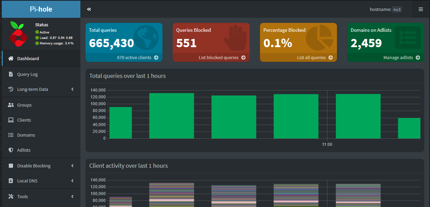The image size is (430, 207).
Task: Click Total queries over last 1 hours heading
Action: 128,76
